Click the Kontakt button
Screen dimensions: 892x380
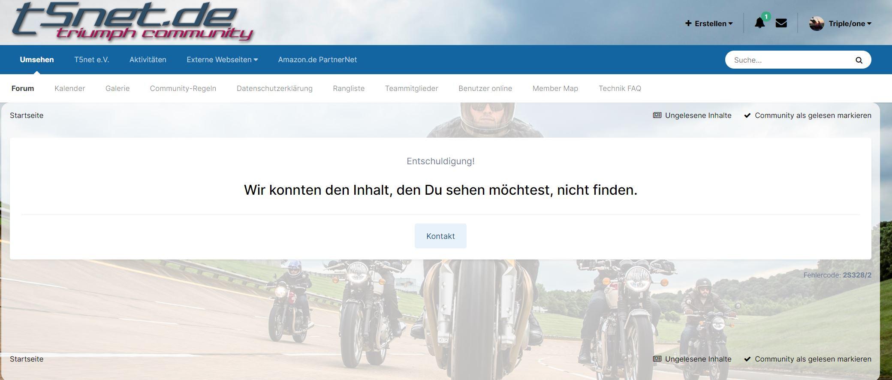point(440,236)
